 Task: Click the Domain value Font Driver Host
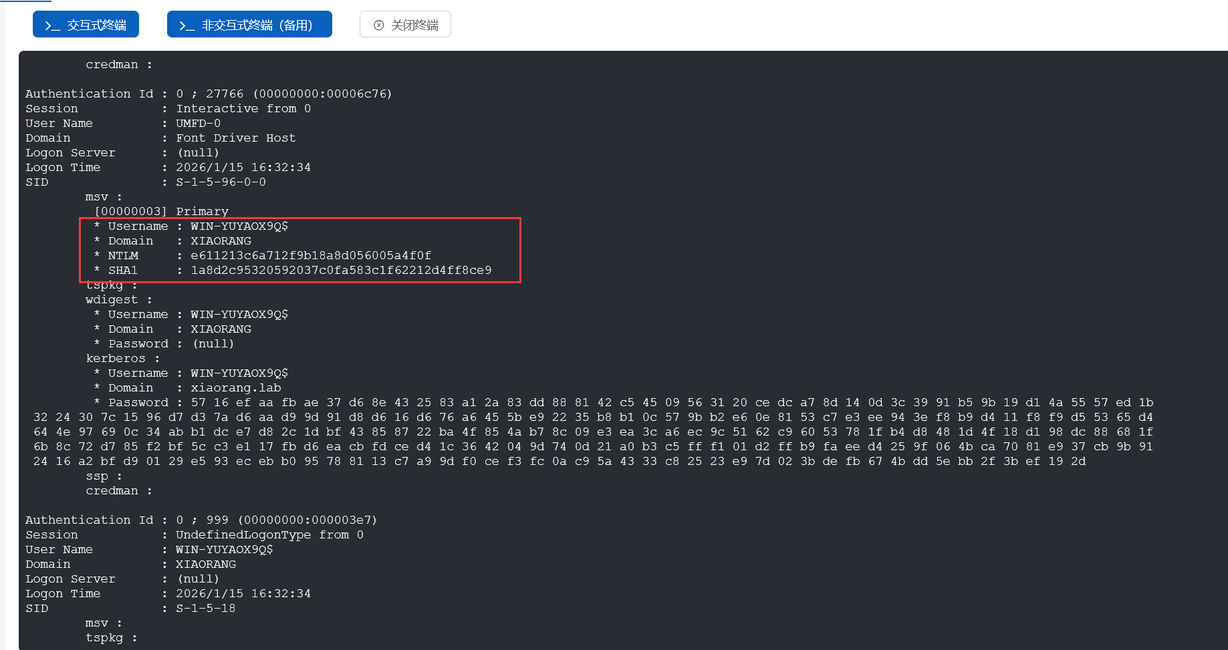click(235, 138)
